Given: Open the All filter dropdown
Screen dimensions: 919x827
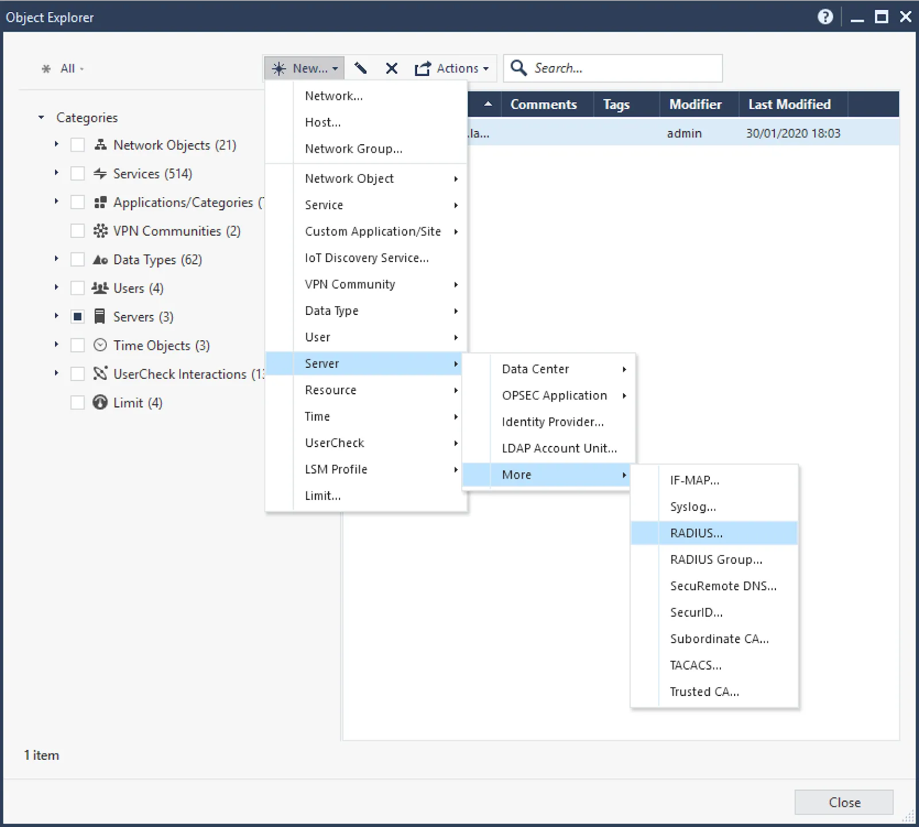Looking at the screenshot, I should click(69, 68).
